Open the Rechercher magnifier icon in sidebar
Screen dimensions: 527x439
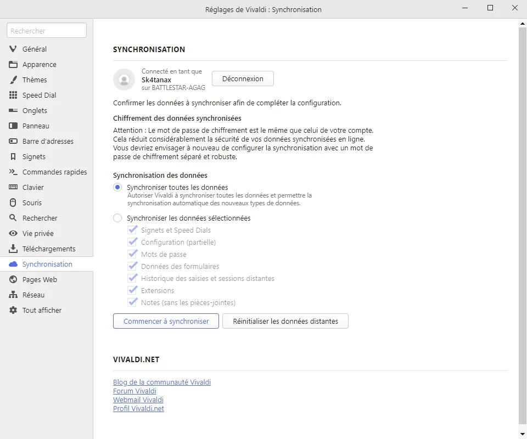point(13,218)
